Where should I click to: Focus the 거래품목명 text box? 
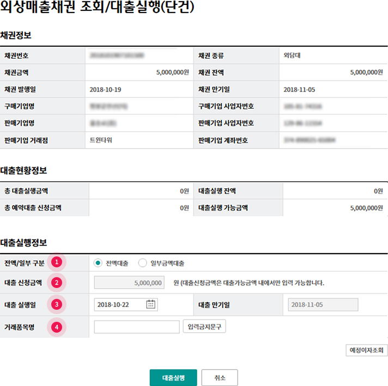coord(136,327)
